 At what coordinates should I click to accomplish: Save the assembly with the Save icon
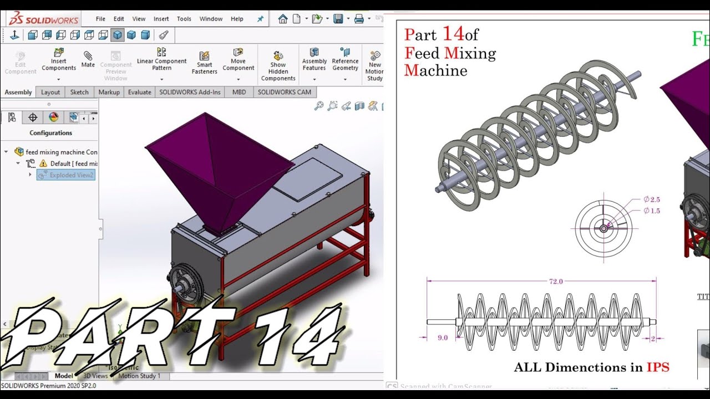point(338,19)
